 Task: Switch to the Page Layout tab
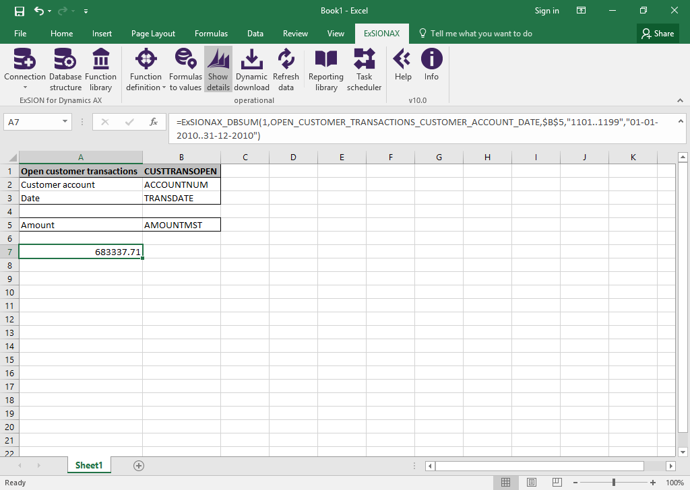(153, 34)
